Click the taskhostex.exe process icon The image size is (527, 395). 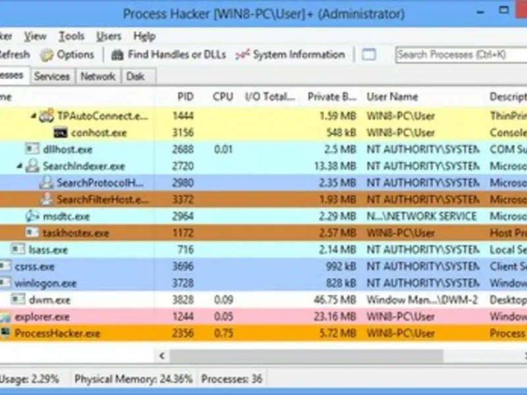[x=32, y=232]
